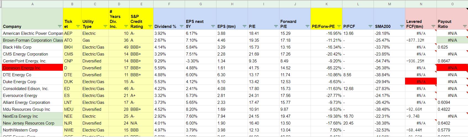Screen dimensions: 468x137
Task: Click the Dividend % filter icon
Action: [x=181, y=27]
